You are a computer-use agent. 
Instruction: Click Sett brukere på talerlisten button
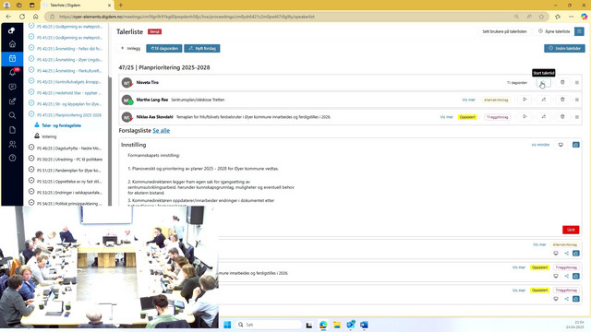[x=504, y=31]
